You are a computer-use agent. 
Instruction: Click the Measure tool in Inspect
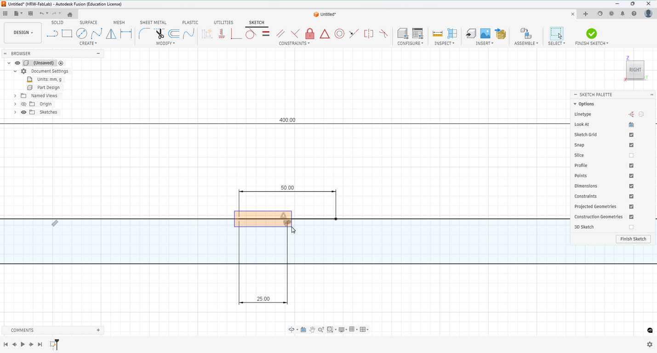[437, 34]
